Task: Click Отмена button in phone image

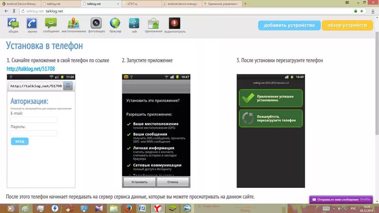Action: (x=172, y=182)
